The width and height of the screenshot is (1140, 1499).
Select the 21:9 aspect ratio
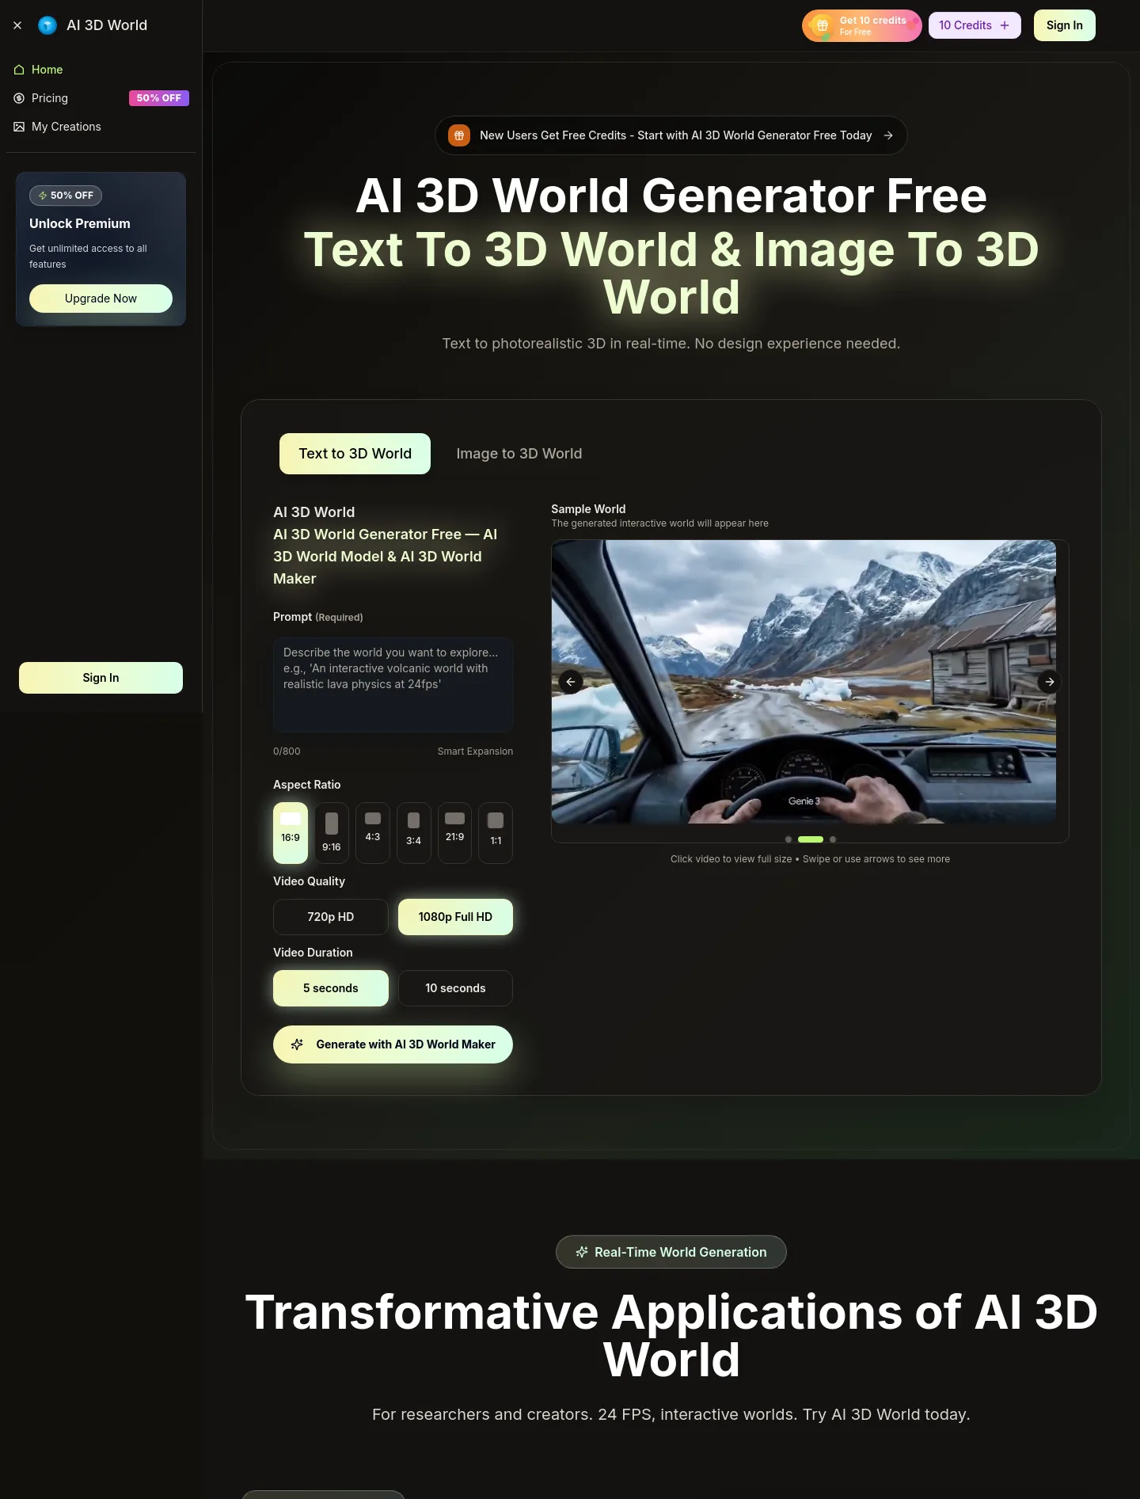pos(454,833)
